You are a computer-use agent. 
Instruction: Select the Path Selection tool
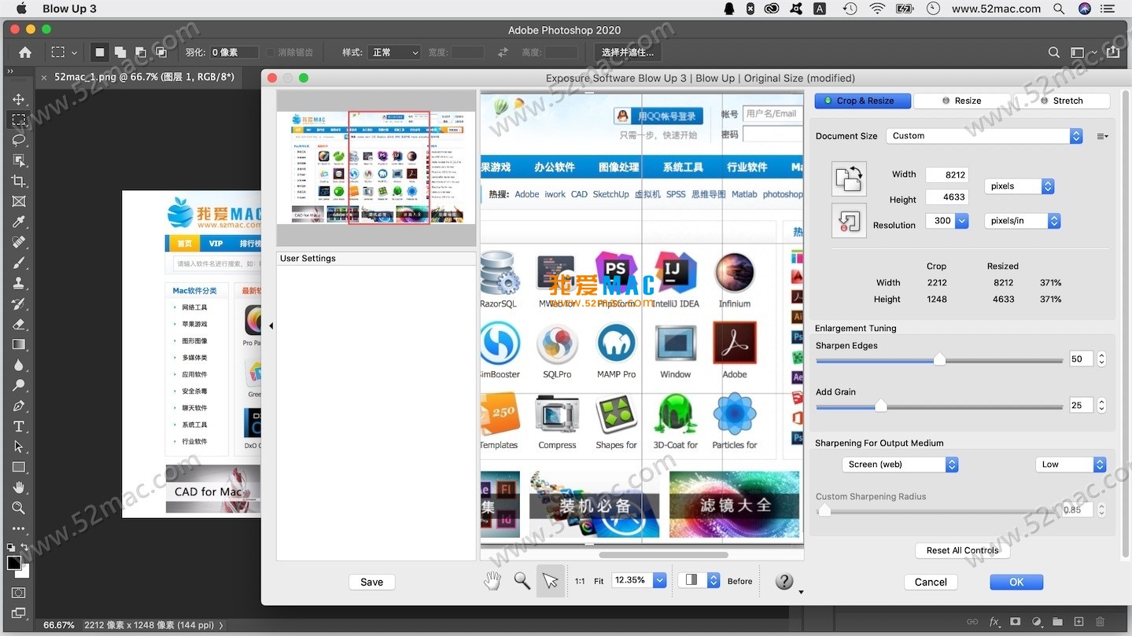(x=18, y=447)
